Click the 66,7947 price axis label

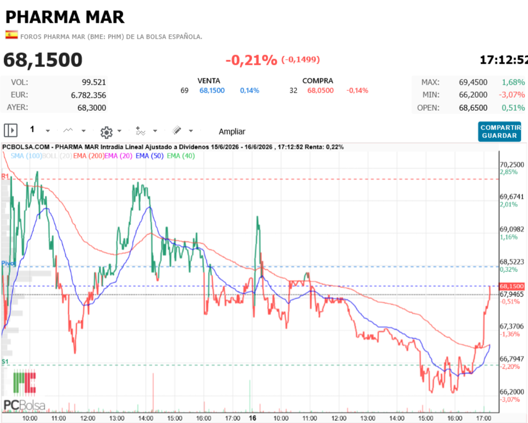[x=512, y=359]
